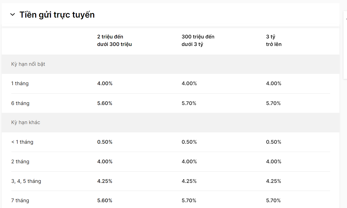Screen dimensions: 347x208
Task: Click 5.60% rate in the 6 tháng row
Action: point(105,103)
